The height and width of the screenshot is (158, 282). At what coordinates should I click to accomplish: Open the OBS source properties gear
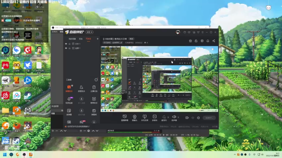pos(88,131)
